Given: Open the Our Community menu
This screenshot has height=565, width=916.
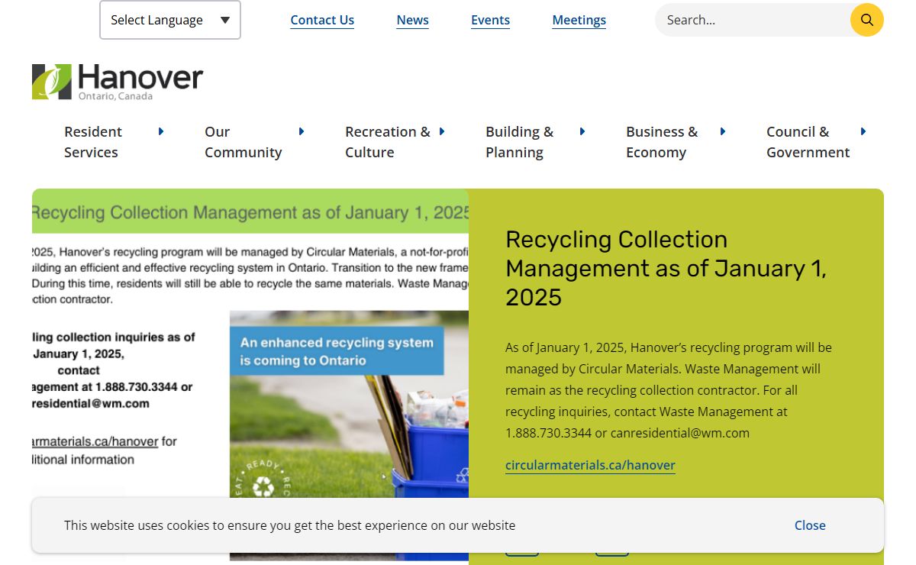Looking at the screenshot, I should point(244,142).
